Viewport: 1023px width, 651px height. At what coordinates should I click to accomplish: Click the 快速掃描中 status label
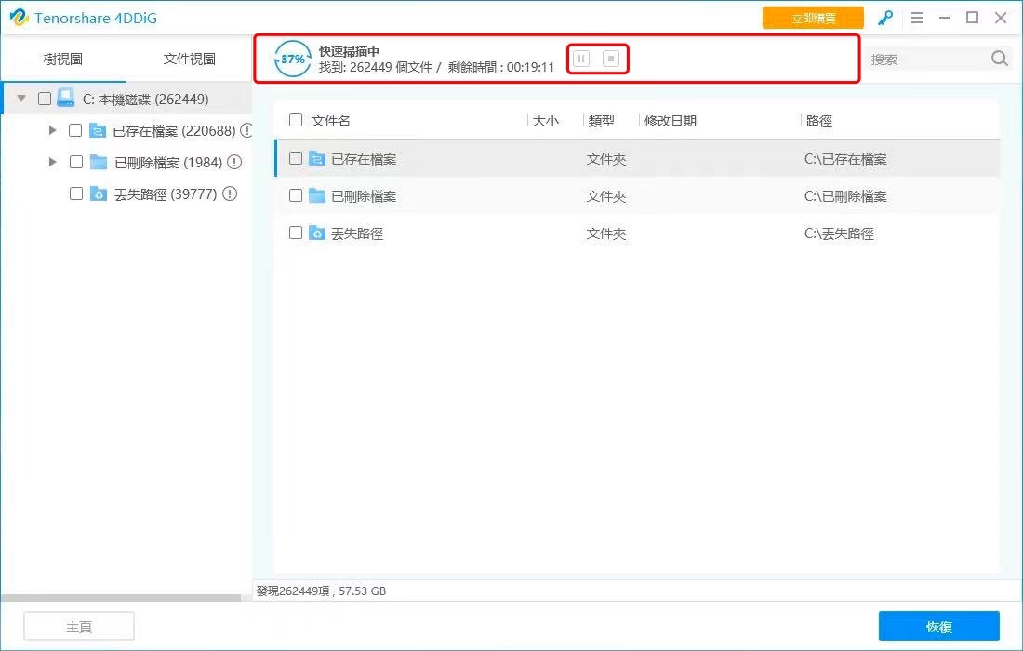(x=349, y=51)
